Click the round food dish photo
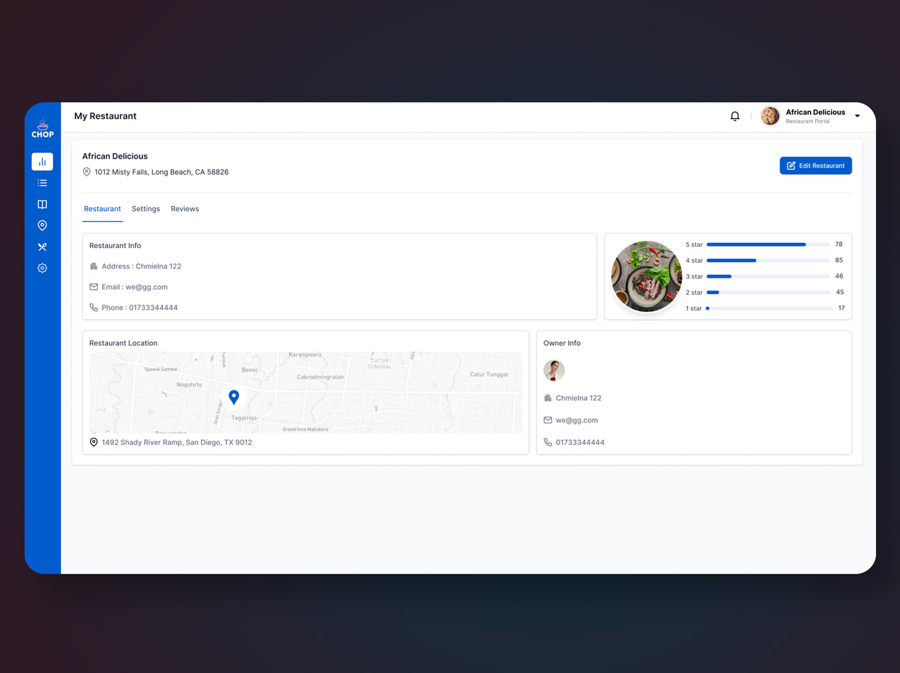Viewport: 900px width, 673px height. [x=646, y=276]
